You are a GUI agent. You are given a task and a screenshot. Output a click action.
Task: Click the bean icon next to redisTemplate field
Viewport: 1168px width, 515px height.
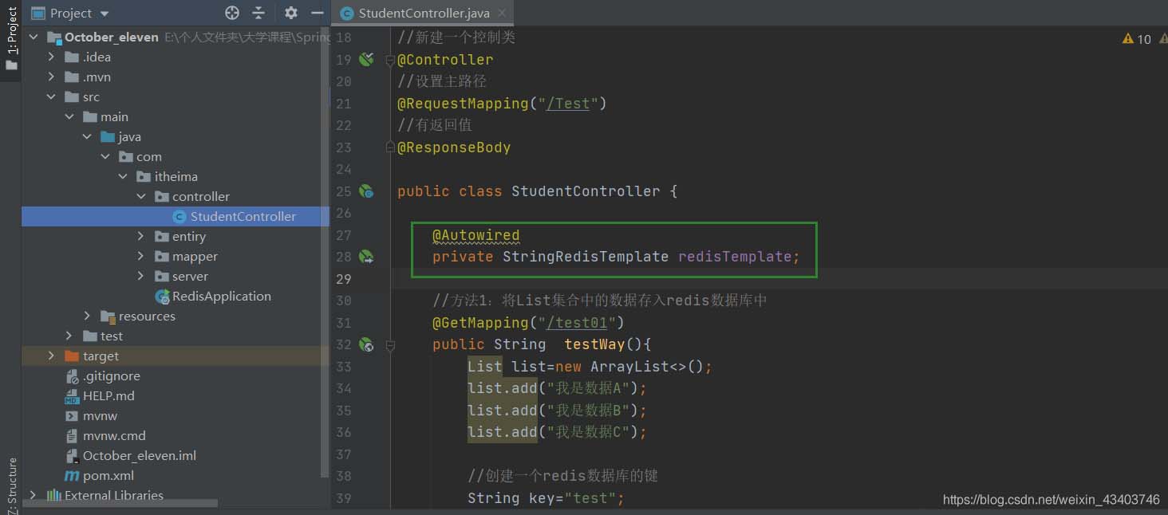pyautogui.click(x=366, y=256)
